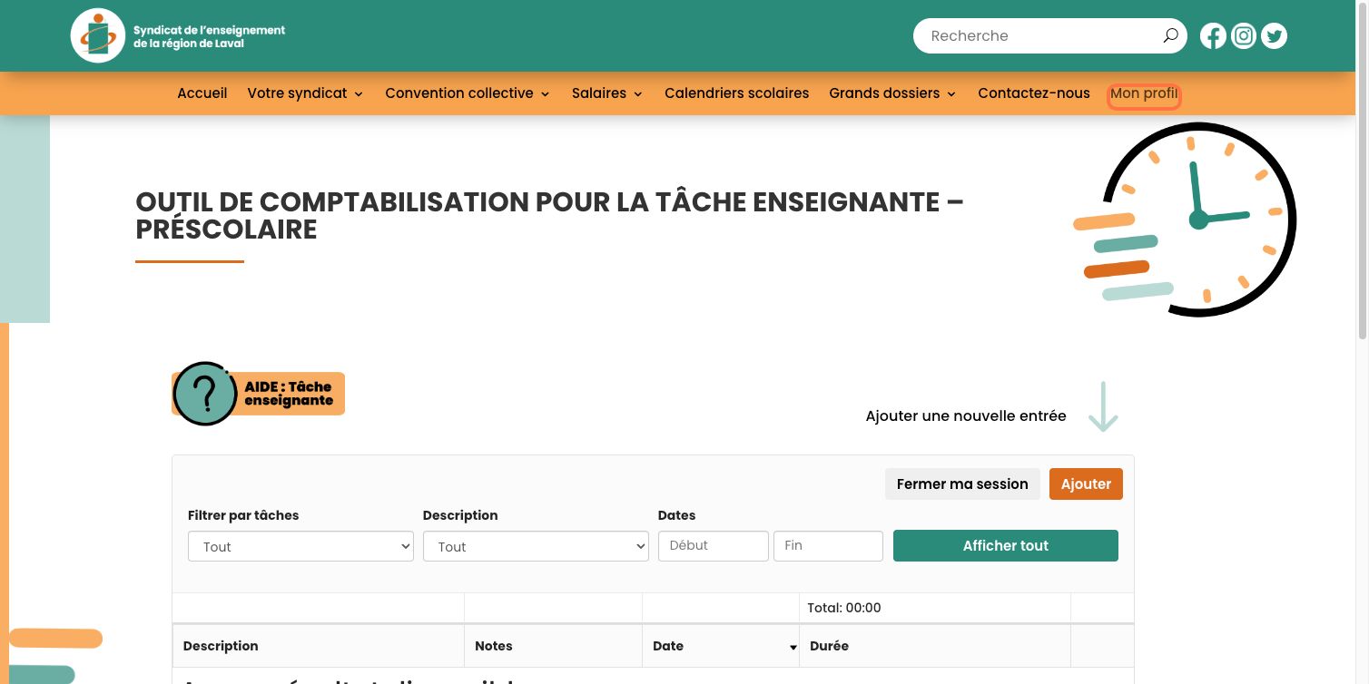
Task: Go to Calendriers scolaires page
Action: (736, 93)
